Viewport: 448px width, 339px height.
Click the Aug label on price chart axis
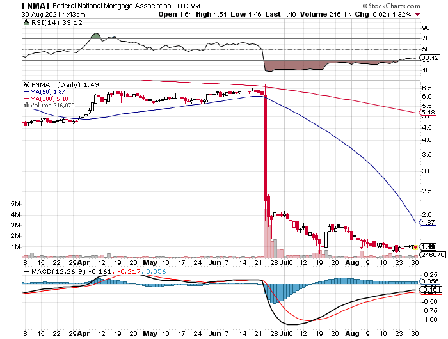[352, 262]
